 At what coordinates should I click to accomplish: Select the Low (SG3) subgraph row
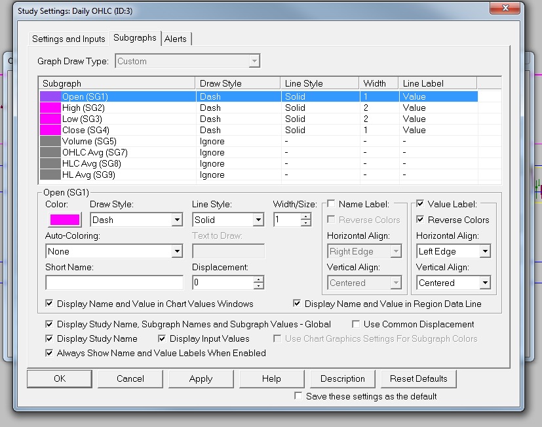coord(259,119)
